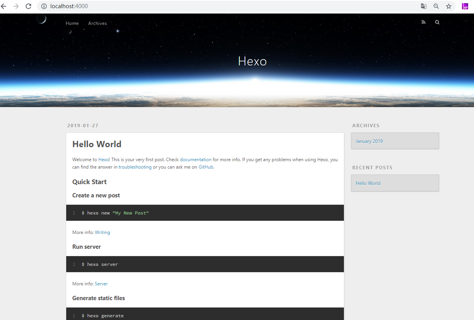Open the documentation link

196,160
